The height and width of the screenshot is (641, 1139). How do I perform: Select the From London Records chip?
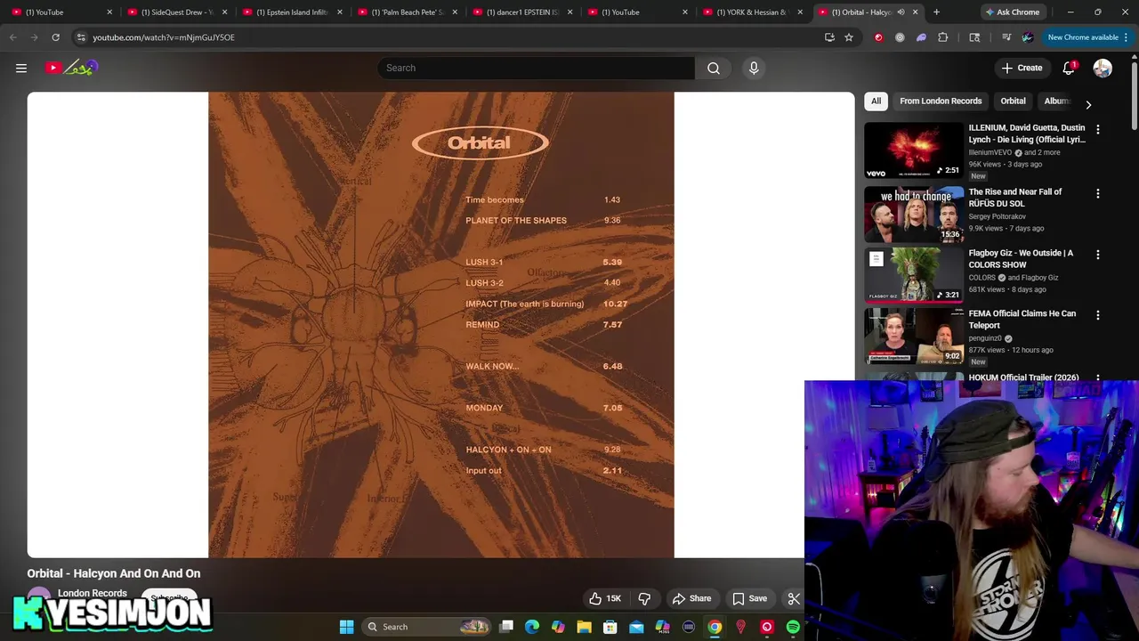941,101
